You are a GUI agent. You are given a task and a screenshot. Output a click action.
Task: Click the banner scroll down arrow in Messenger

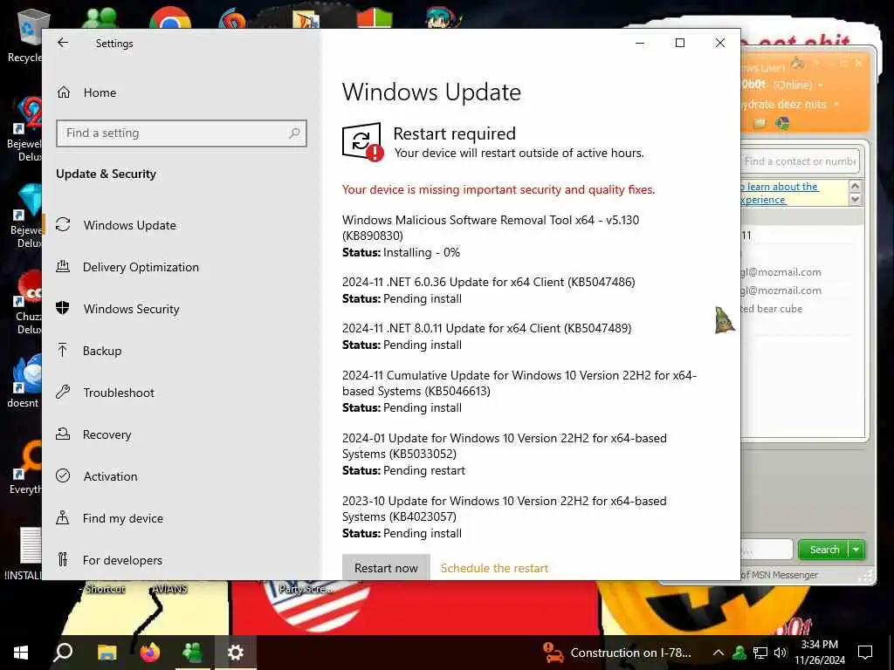click(x=855, y=199)
